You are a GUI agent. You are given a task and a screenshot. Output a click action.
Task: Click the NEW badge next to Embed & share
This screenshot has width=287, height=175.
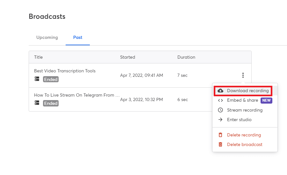click(x=266, y=100)
